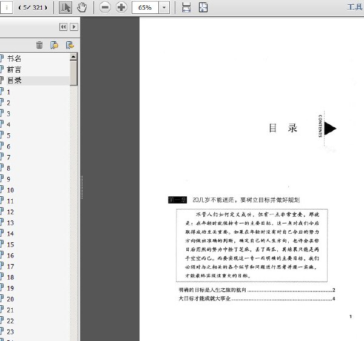Fit one full page icon
Viewport: 364px width, 341px height.
203,7
